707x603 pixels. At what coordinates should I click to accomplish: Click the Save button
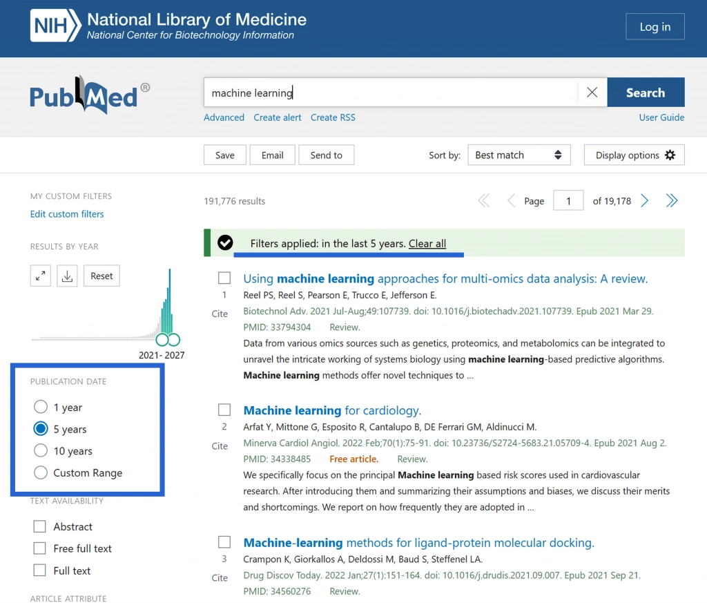[x=224, y=155]
